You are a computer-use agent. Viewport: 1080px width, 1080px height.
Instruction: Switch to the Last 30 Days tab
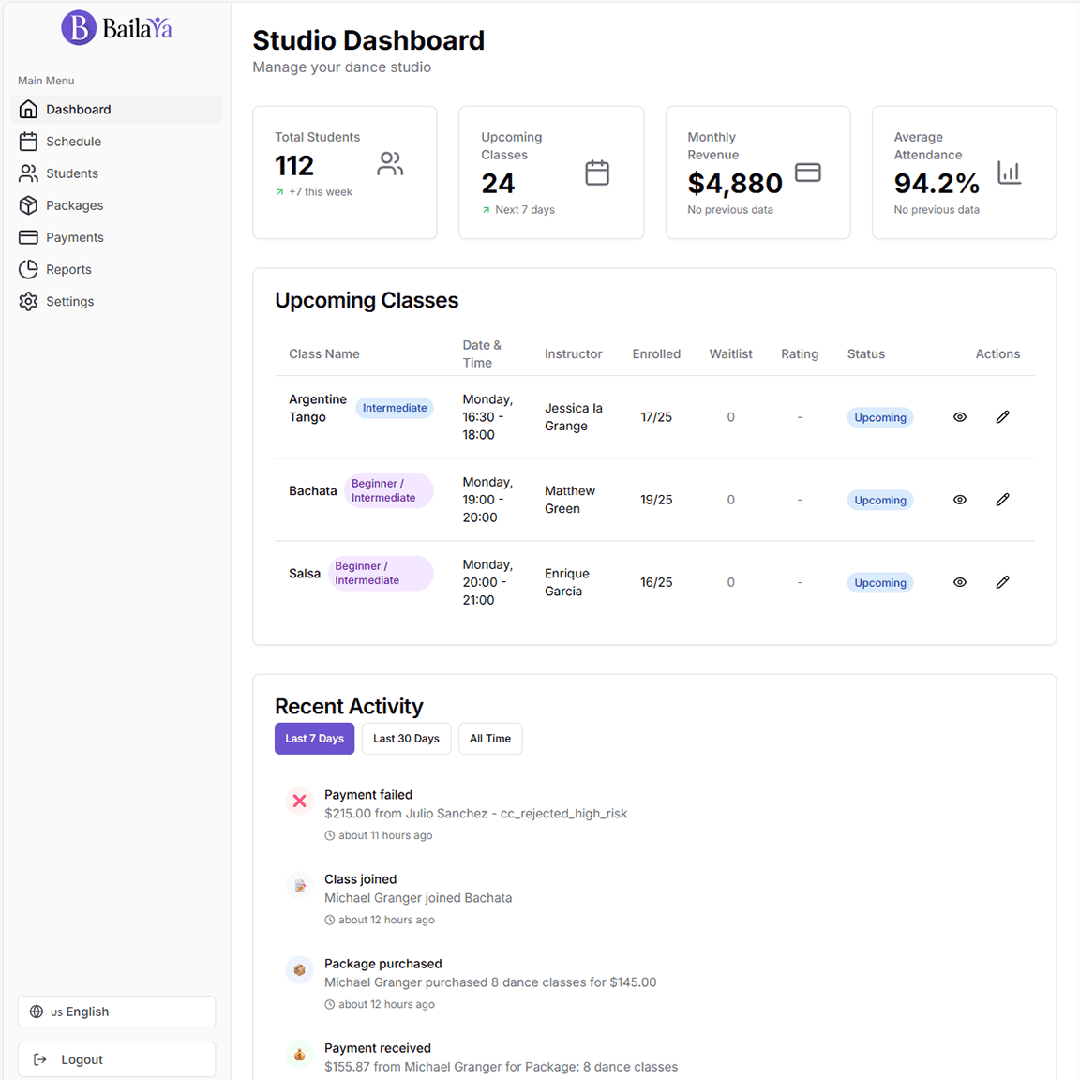coord(406,738)
